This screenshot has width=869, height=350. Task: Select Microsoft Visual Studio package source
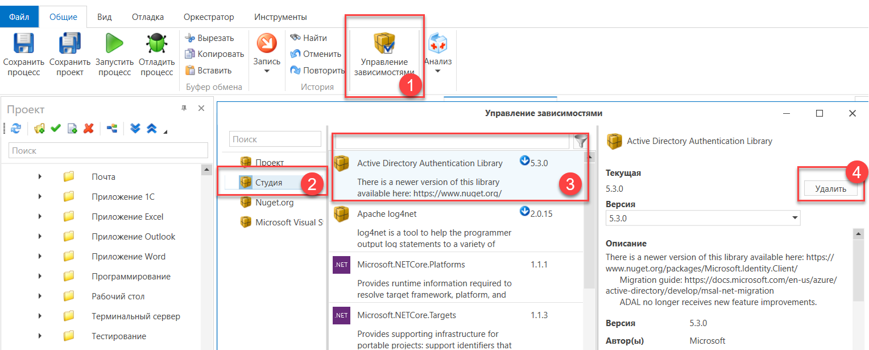(x=289, y=223)
